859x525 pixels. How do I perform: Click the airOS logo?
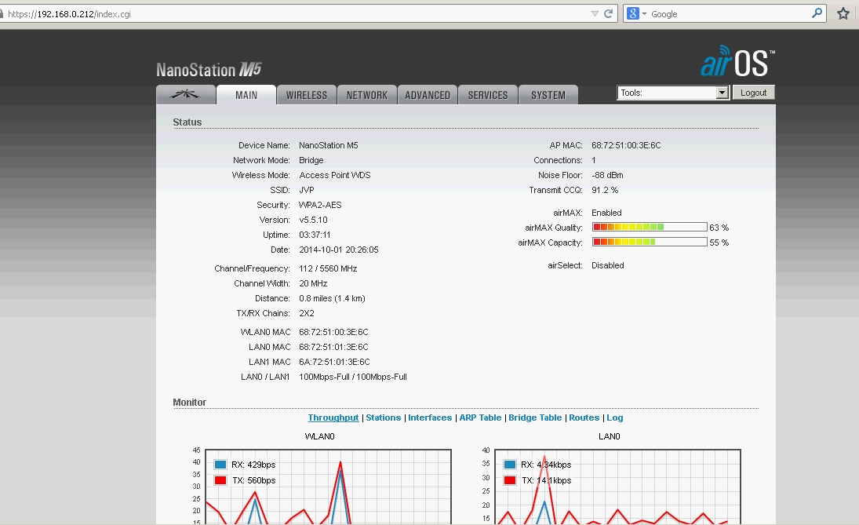click(737, 62)
